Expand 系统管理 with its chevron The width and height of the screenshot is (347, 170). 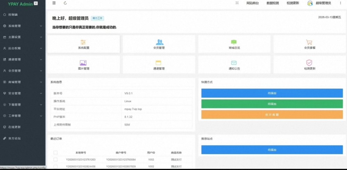41,26
